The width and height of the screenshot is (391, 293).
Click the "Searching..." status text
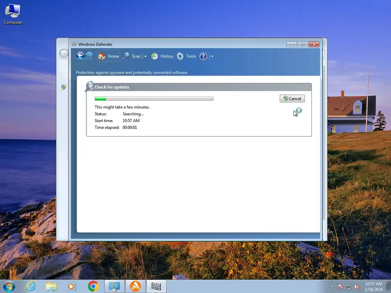point(133,114)
